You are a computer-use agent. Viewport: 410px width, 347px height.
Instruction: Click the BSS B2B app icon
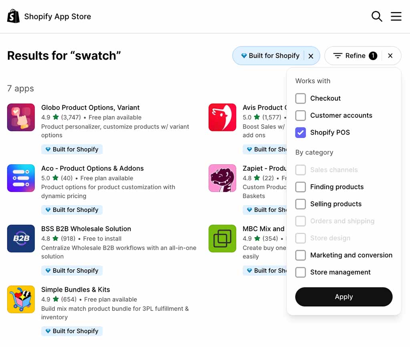pyautogui.click(x=21, y=238)
